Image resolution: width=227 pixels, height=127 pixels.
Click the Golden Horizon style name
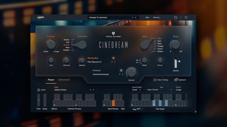[60, 90]
